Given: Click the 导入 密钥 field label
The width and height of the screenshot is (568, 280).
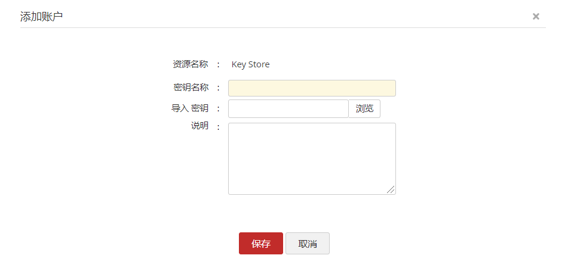Looking at the screenshot, I should pyautogui.click(x=190, y=108).
